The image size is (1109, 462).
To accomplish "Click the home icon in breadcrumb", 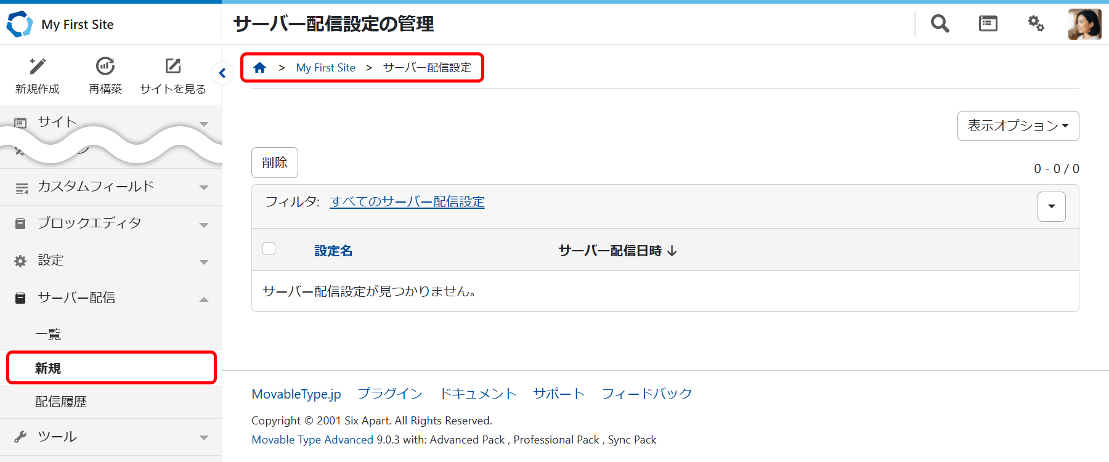I will (260, 68).
